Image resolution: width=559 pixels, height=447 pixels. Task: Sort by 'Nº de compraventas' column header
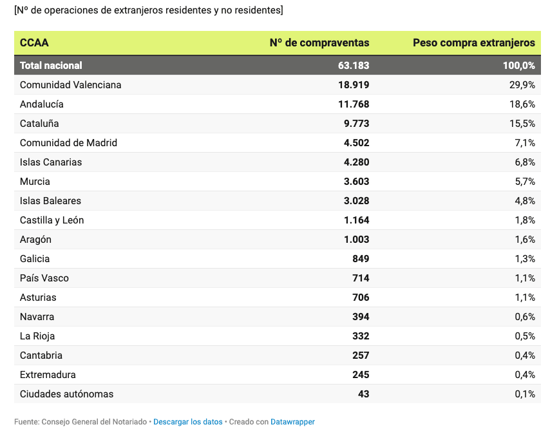pyautogui.click(x=319, y=43)
